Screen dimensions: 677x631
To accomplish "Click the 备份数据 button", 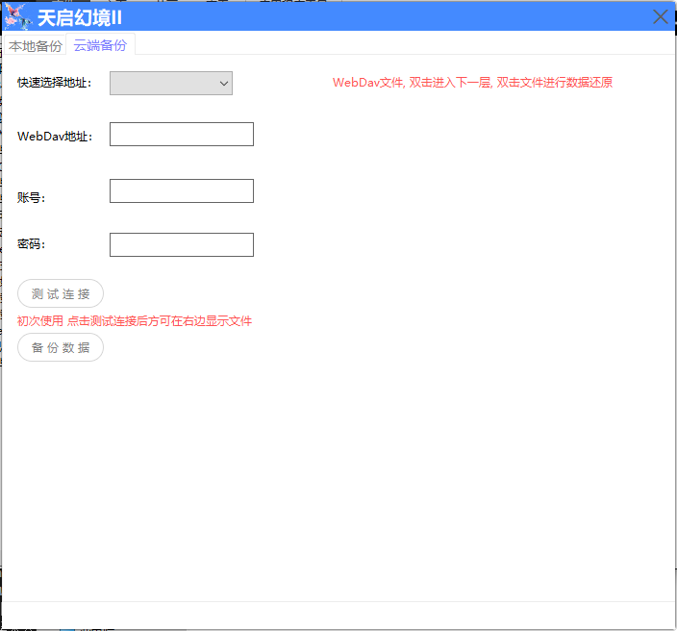I will pos(61,348).
